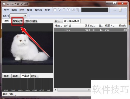
Task: Switch to the 专辑列表 tab
Action: 18,21
